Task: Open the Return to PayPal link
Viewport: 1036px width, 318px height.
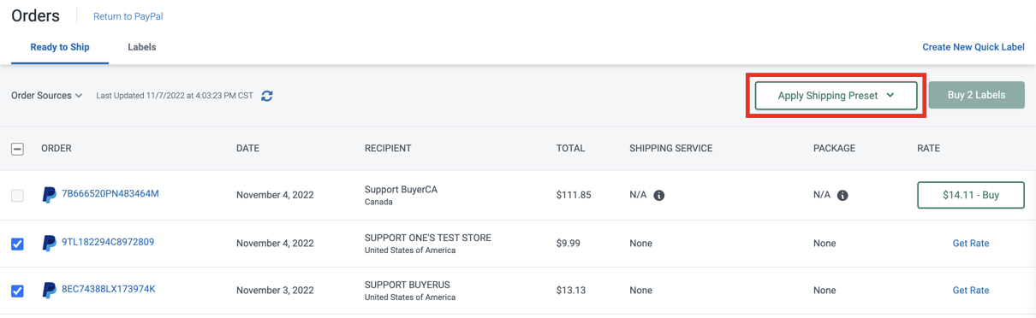Action: 128,16
